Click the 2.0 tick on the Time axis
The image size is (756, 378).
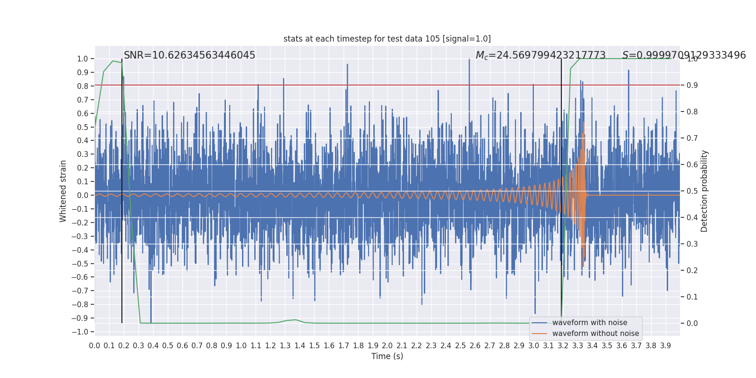[x=387, y=345]
